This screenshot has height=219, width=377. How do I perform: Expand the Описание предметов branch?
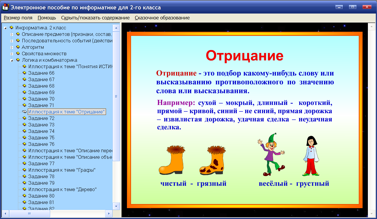point(12,34)
